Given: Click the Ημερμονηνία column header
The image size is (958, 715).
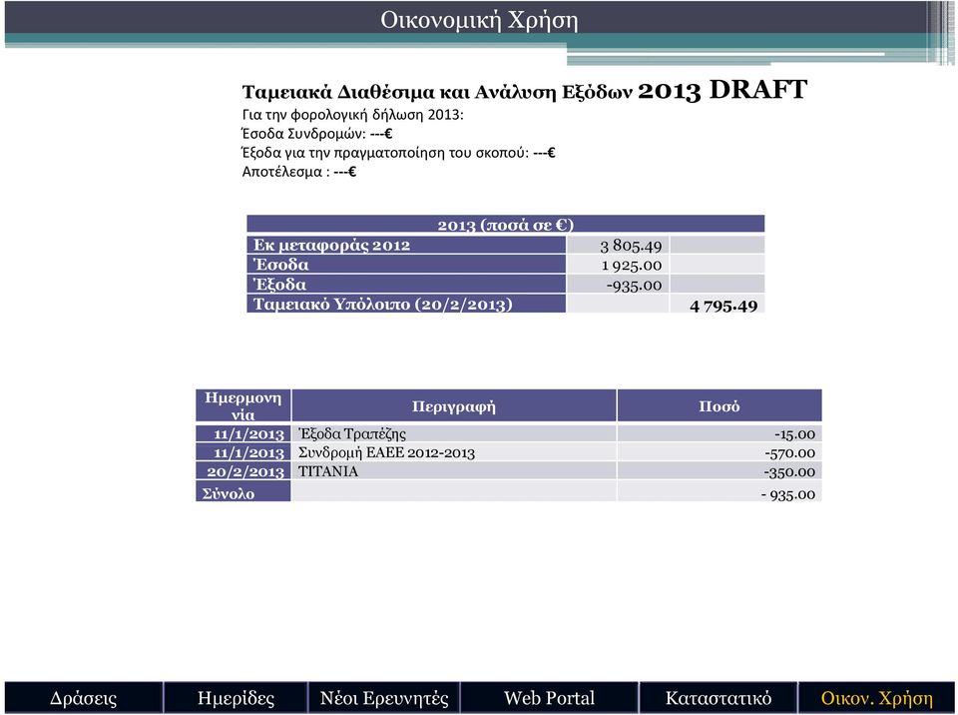Looking at the screenshot, I should [243, 405].
